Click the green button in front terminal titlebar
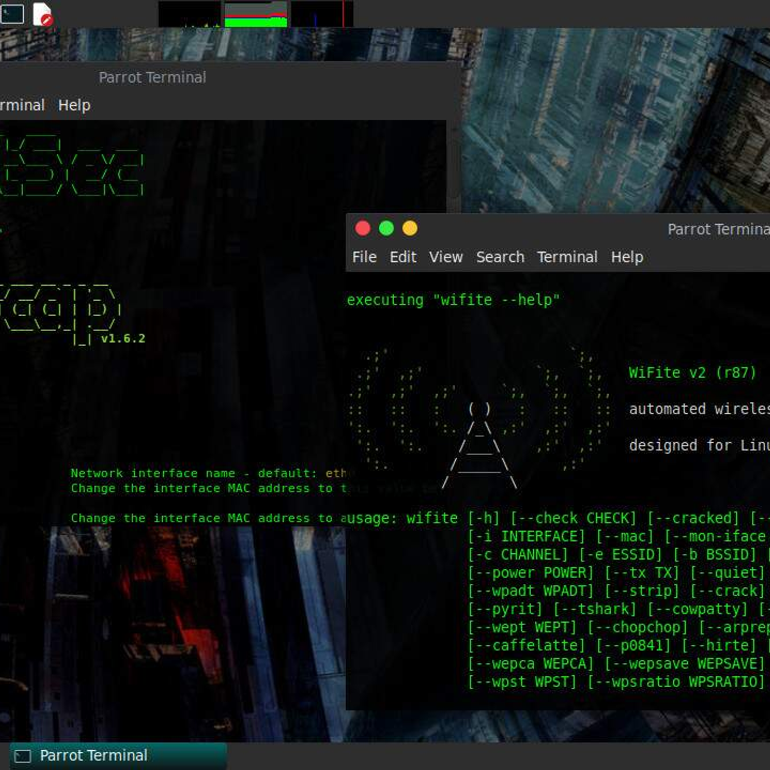The image size is (770, 770). click(386, 228)
